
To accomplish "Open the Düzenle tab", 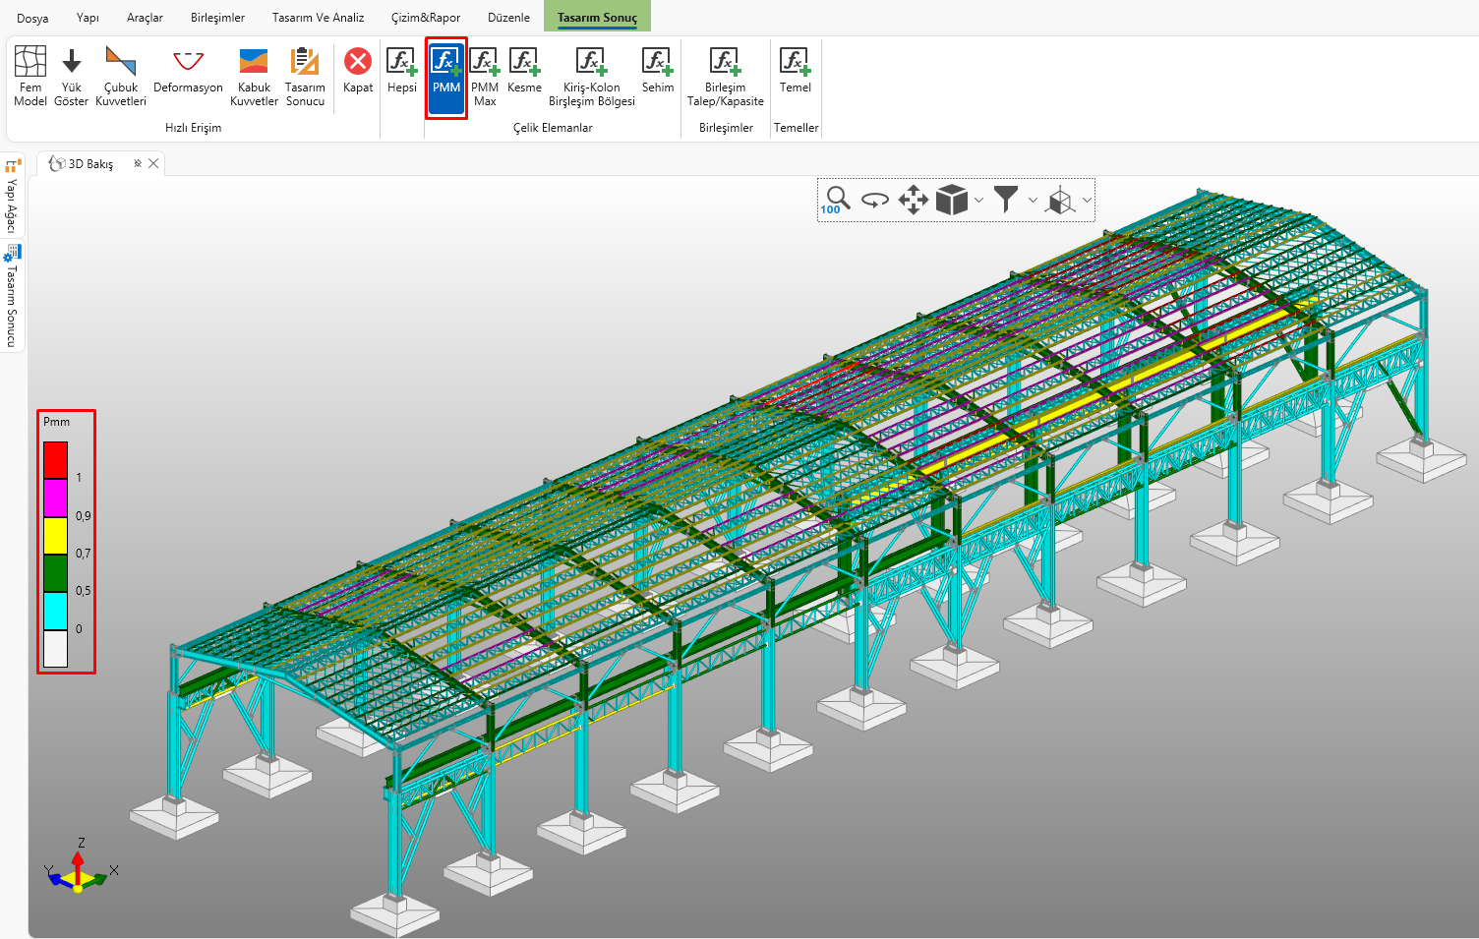I will [x=508, y=18].
